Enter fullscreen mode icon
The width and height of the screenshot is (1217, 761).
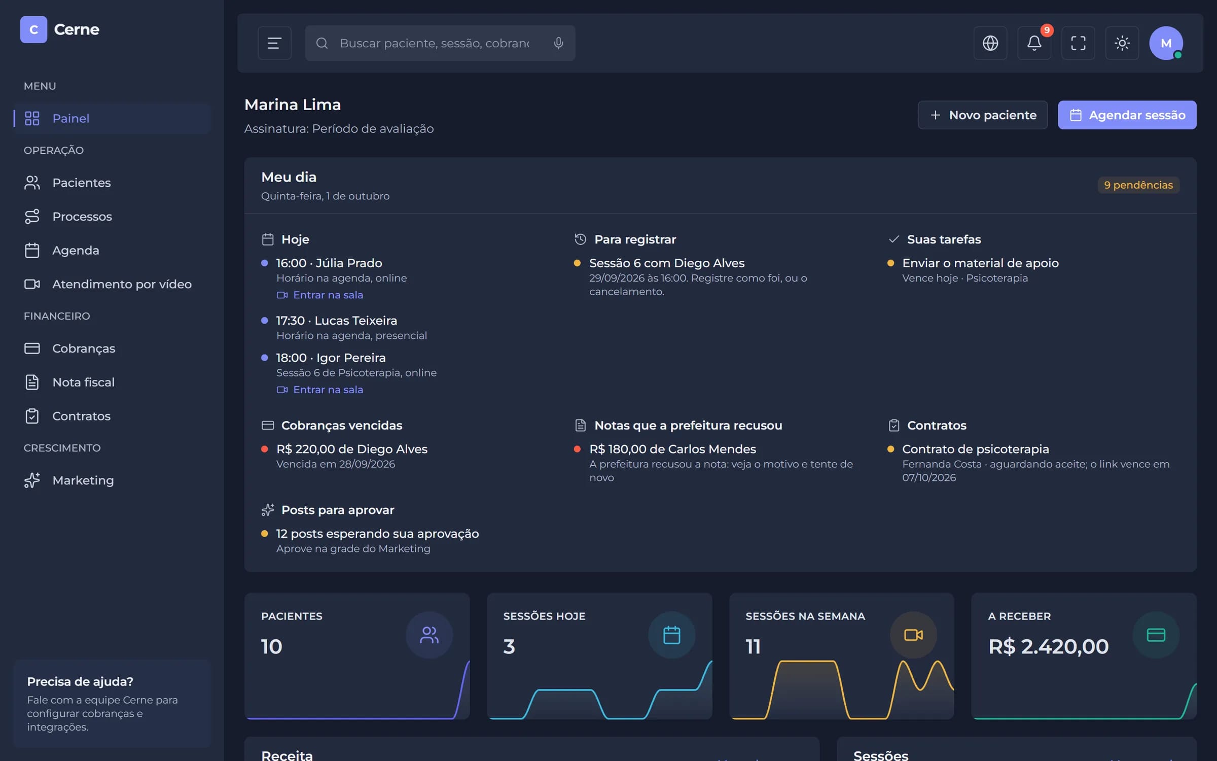tap(1078, 43)
